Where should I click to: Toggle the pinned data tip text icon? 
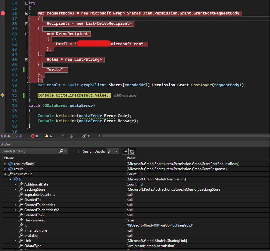[131, 151]
